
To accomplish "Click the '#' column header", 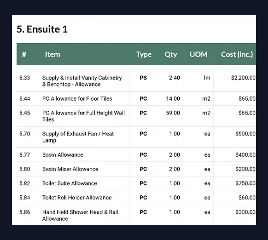I will 24,54.
